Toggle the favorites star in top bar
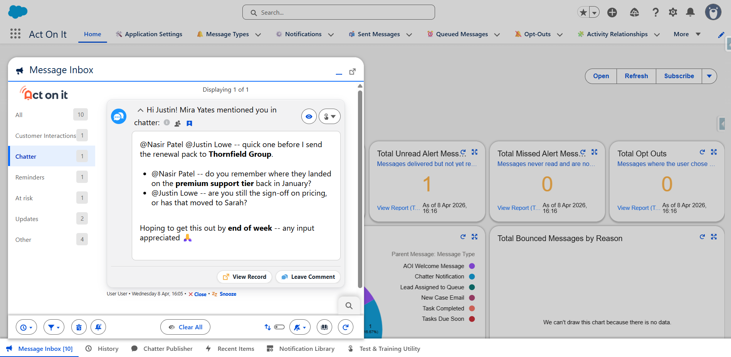Viewport: 731px width, 357px height. coord(583,12)
